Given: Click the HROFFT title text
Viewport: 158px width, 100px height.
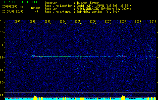Looking at the screenshot, I should click(16, 2).
